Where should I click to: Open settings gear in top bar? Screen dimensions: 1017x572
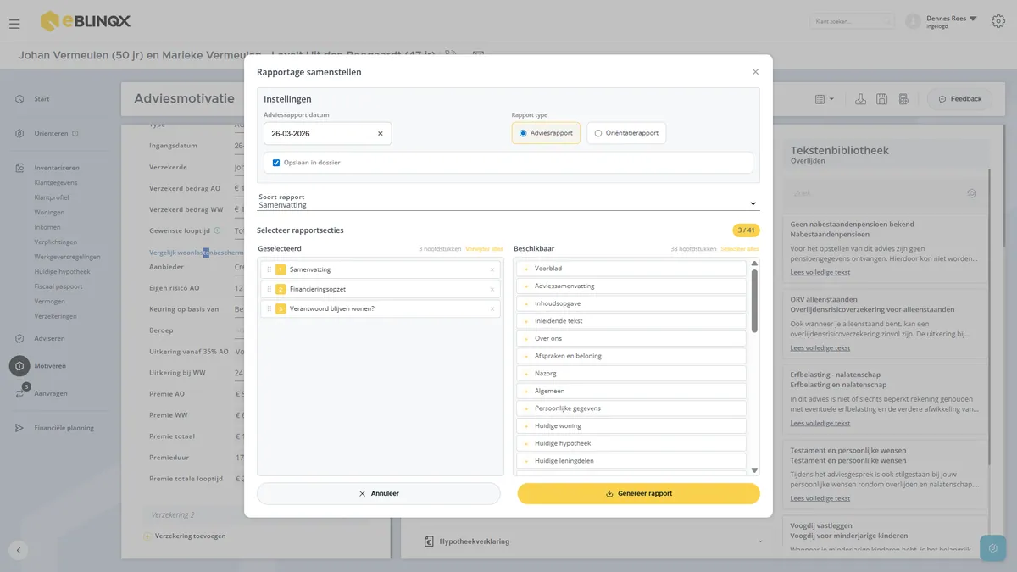(998, 21)
